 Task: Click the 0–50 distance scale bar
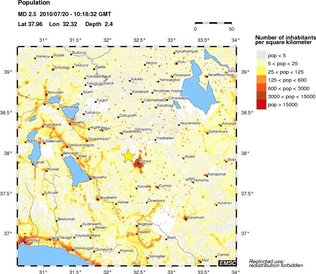pyautogui.click(x=213, y=23)
